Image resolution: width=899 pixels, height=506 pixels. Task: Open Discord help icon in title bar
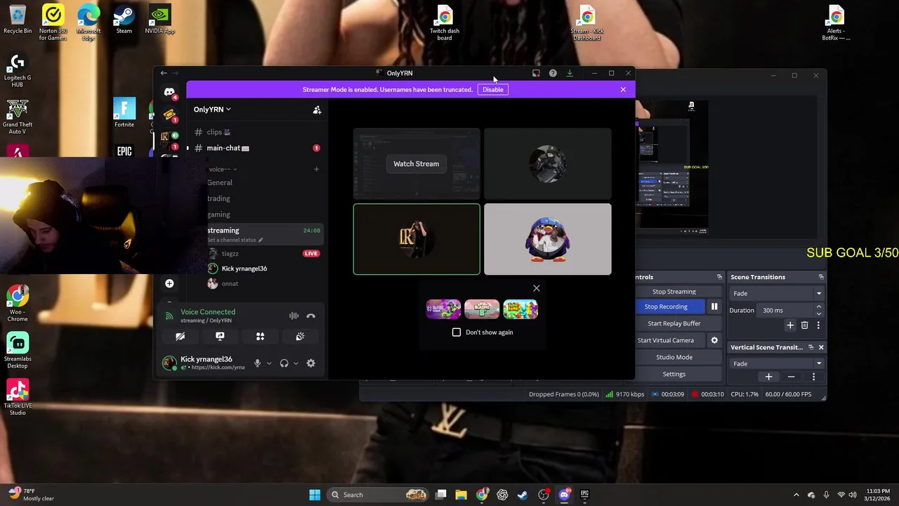(x=553, y=73)
